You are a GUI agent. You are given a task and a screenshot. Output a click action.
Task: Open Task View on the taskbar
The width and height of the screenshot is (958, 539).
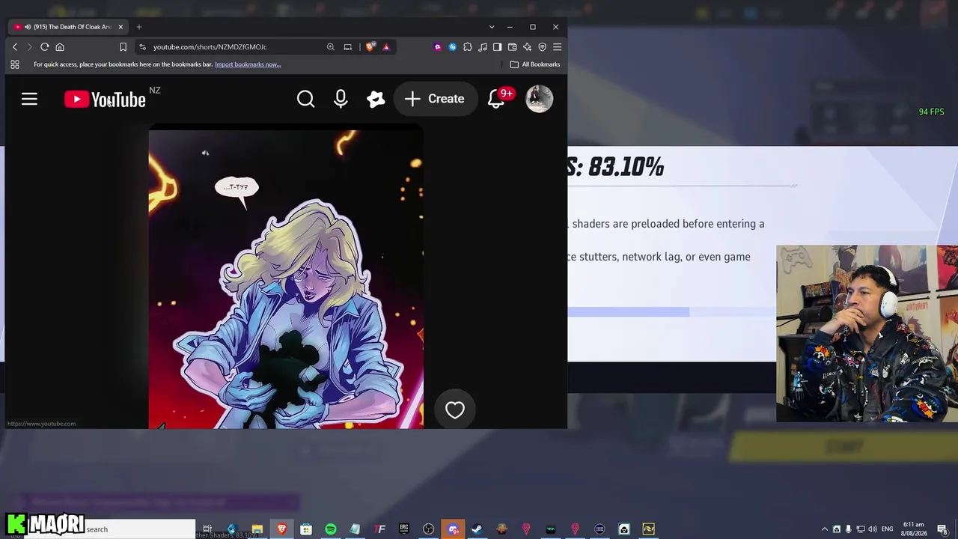click(207, 529)
